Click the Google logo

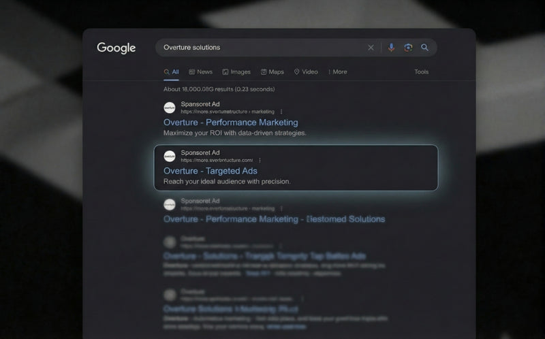116,48
